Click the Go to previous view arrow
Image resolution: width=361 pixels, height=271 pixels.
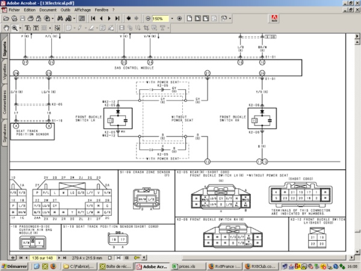(x=129, y=19)
